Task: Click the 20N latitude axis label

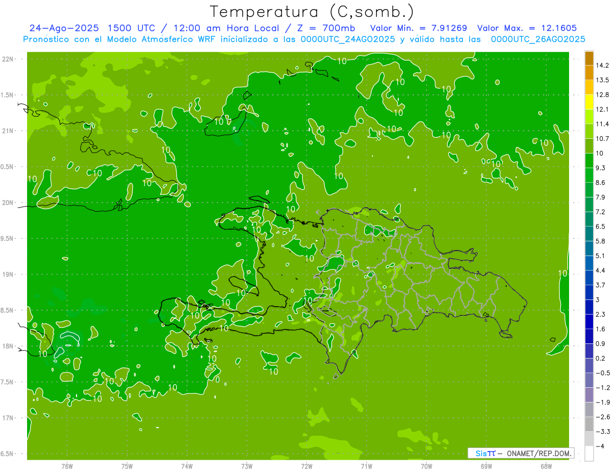Action: [8, 203]
